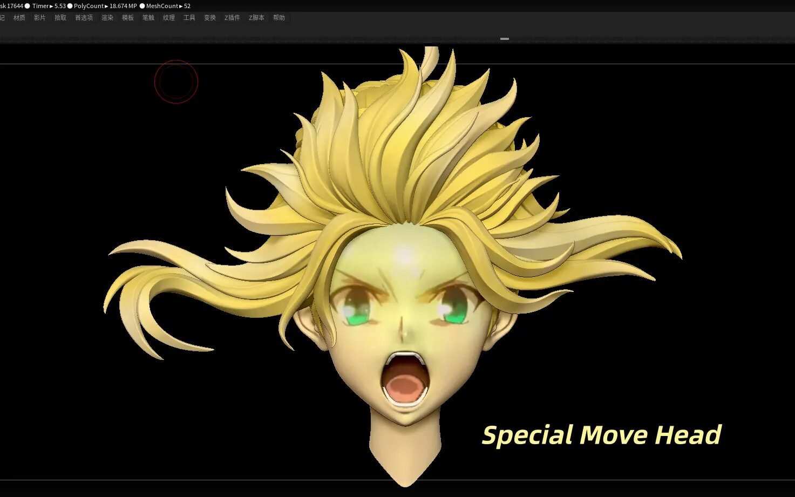Image resolution: width=795 pixels, height=497 pixels.
Task: Select the 模板 (Stencil) menu
Action: click(x=128, y=18)
